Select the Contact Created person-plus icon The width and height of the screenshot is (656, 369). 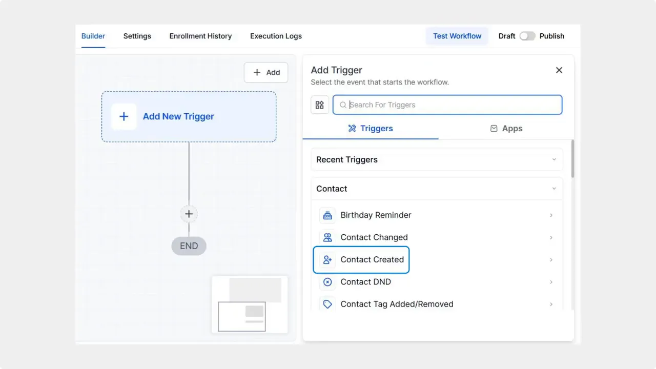click(x=327, y=259)
